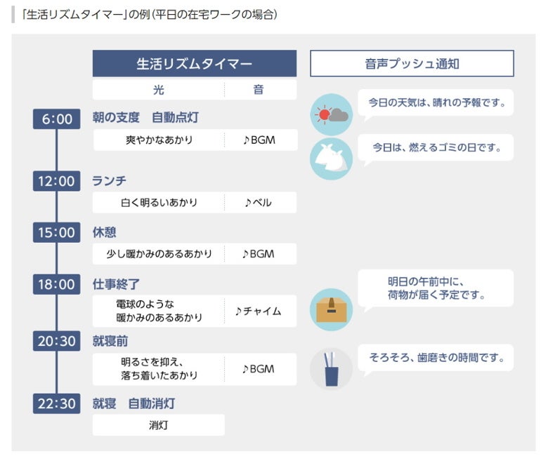Viewport: 548px width, 463px height.
Task: Click the 朝の支度 自動点灯 label
Action: pos(145,118)
